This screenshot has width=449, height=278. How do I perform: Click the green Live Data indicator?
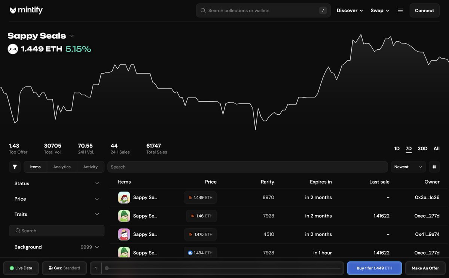(x=12, y=268)
